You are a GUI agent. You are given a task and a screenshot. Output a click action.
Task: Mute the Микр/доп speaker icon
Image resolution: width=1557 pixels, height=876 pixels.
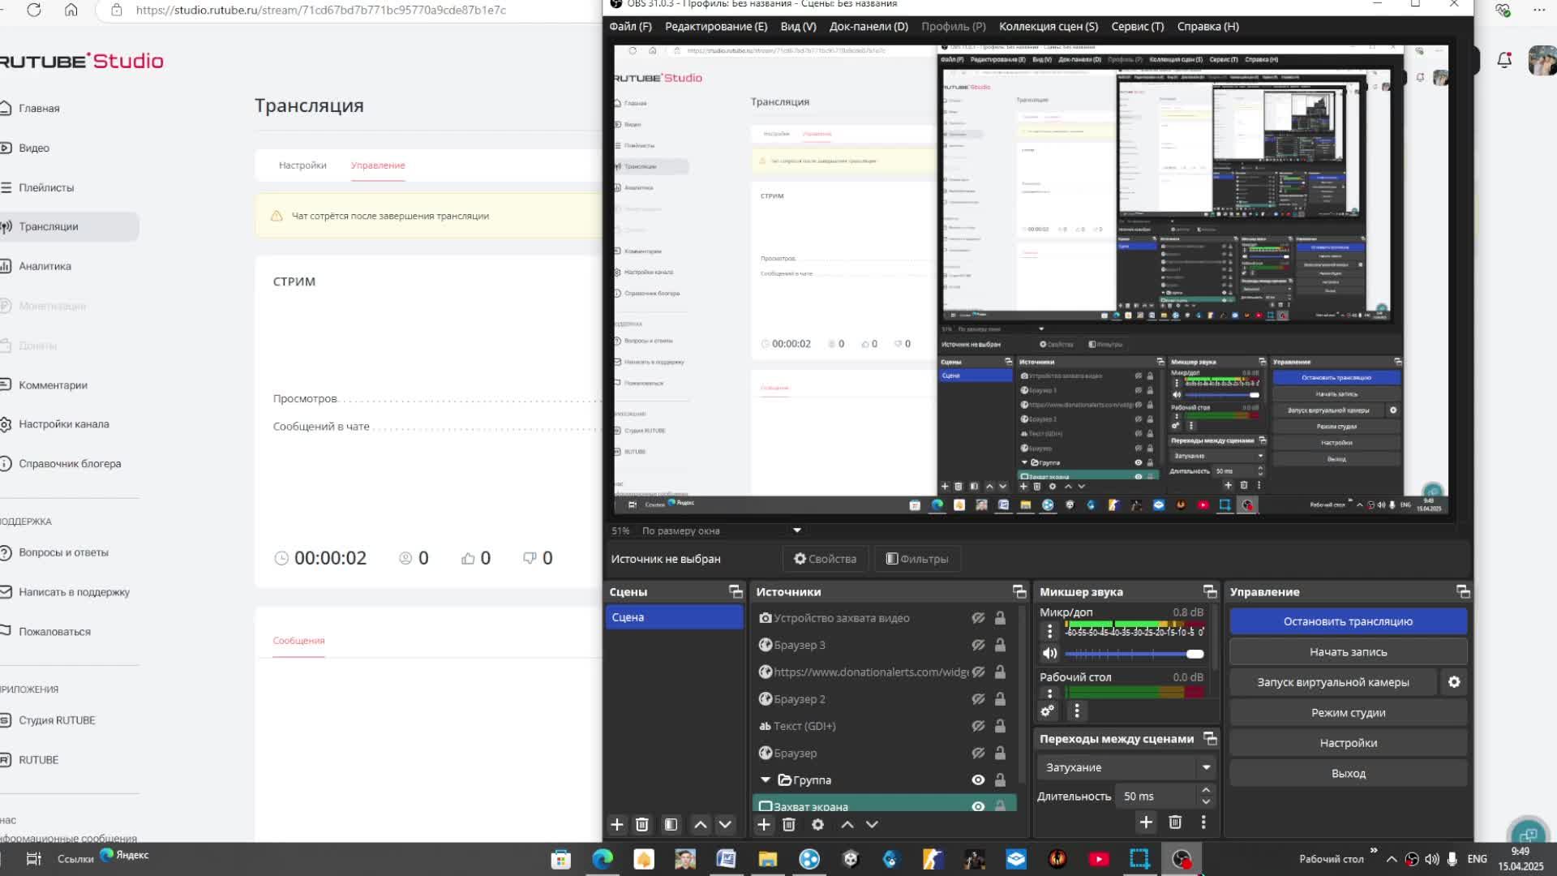click(x=1049, y=653)
